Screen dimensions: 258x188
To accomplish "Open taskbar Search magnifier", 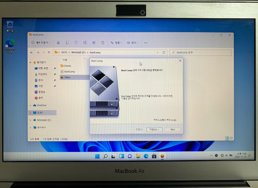I will pos(105,156).
